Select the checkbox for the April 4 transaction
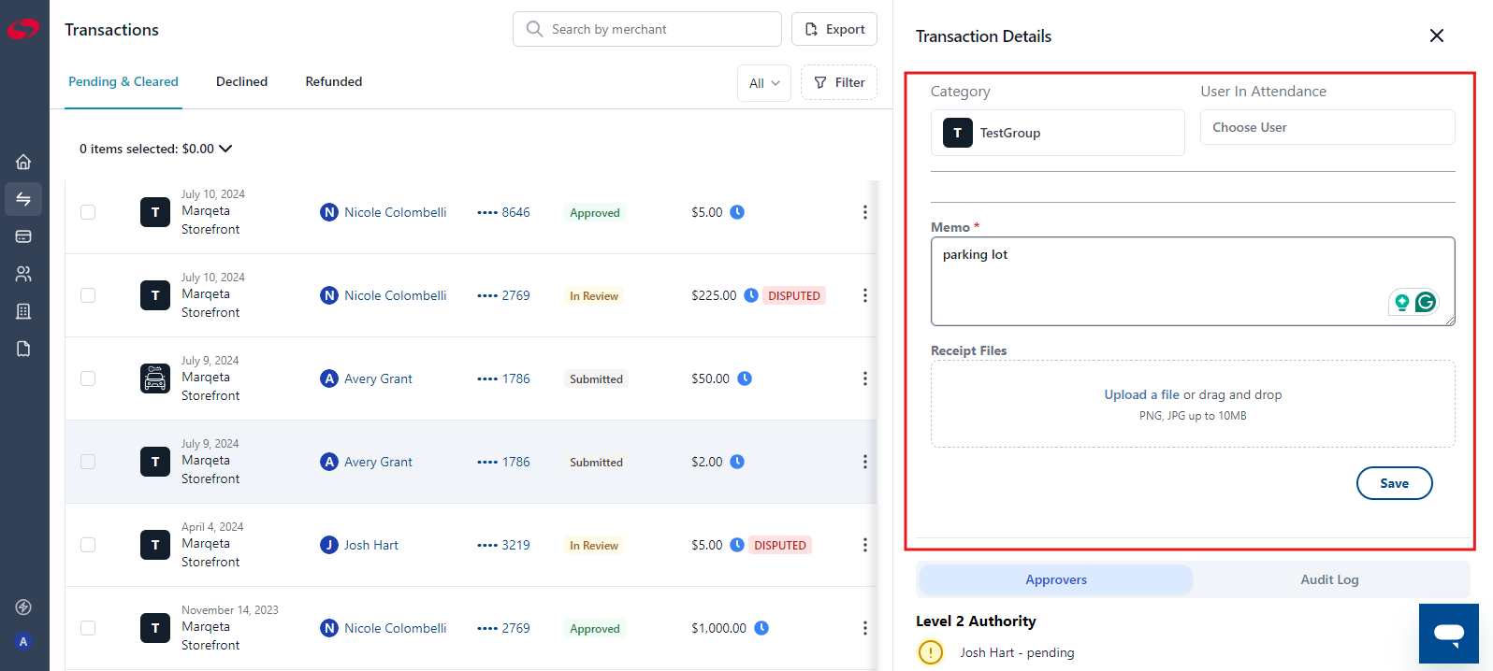This screenshot has height=671, width=1493. 88,545
